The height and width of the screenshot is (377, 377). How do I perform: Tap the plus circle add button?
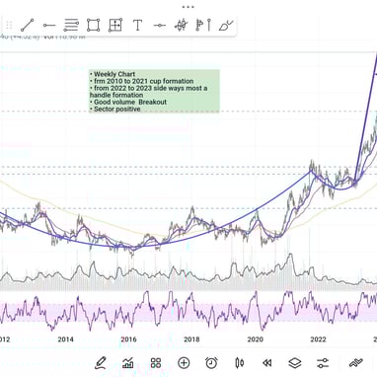[x=184, y=363]
